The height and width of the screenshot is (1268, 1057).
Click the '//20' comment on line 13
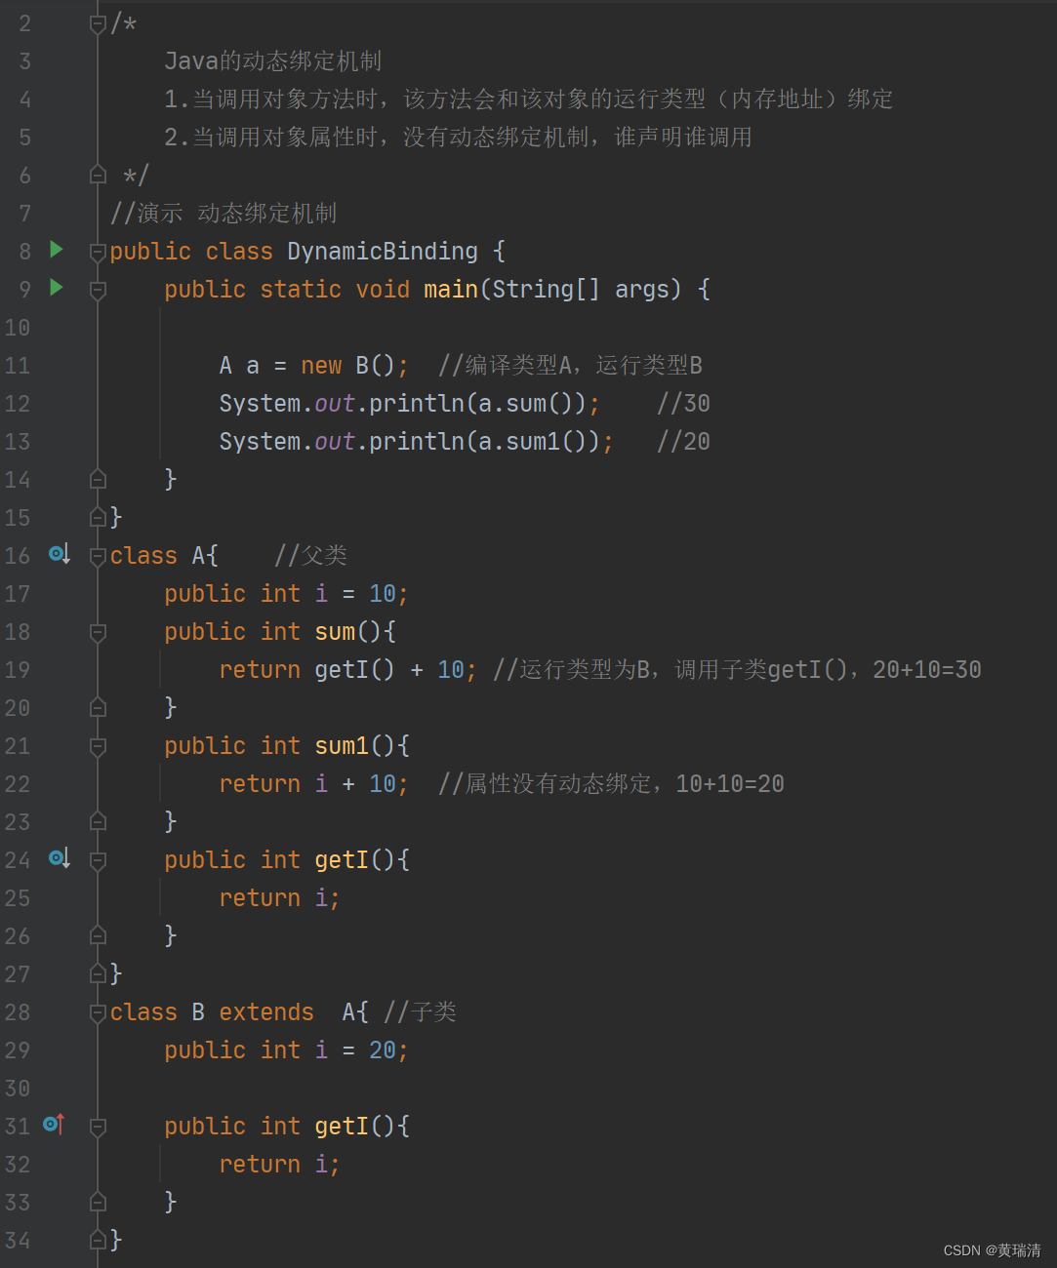(683, 441)
